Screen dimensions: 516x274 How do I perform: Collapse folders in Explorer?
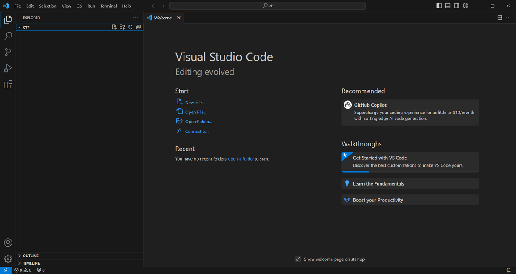(138, 27)
